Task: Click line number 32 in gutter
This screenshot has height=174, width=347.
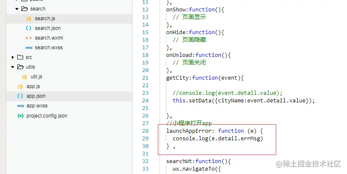Action: pyautogui.click(x=145, y=161)
